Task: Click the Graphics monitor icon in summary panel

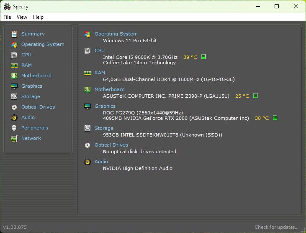Action: (x=87, y=106)
